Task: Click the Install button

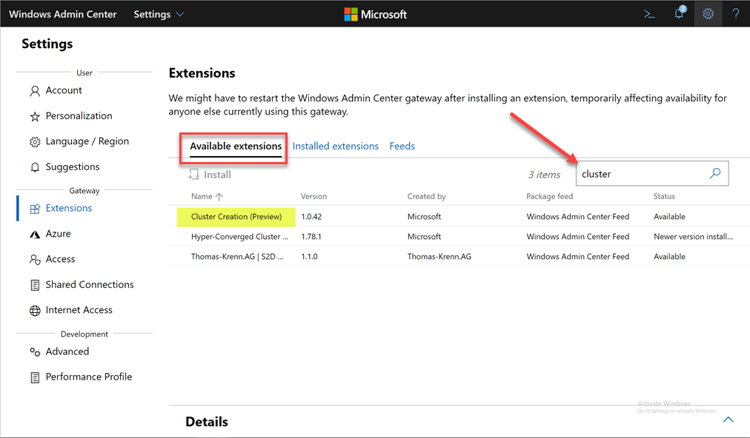Action: 210,175
